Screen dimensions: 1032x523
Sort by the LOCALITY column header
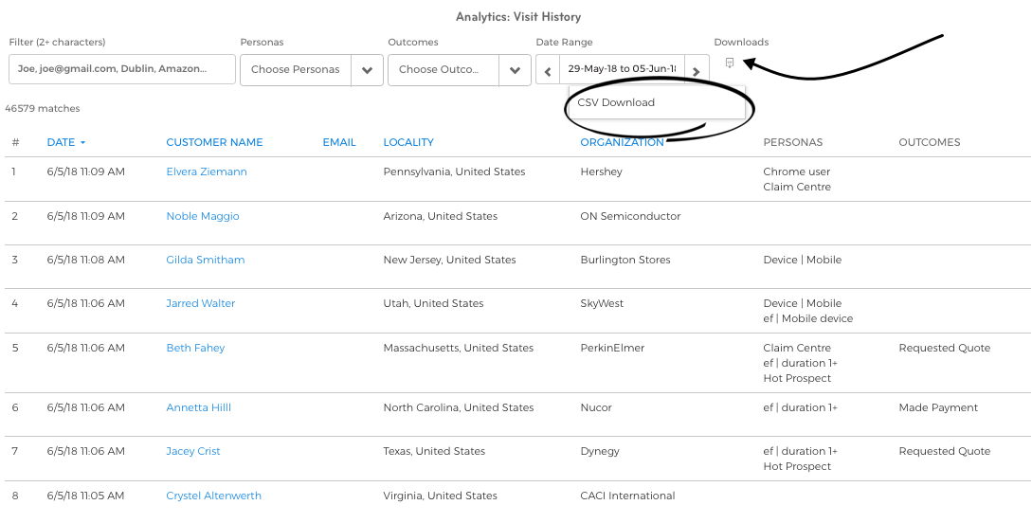[408, 142]
